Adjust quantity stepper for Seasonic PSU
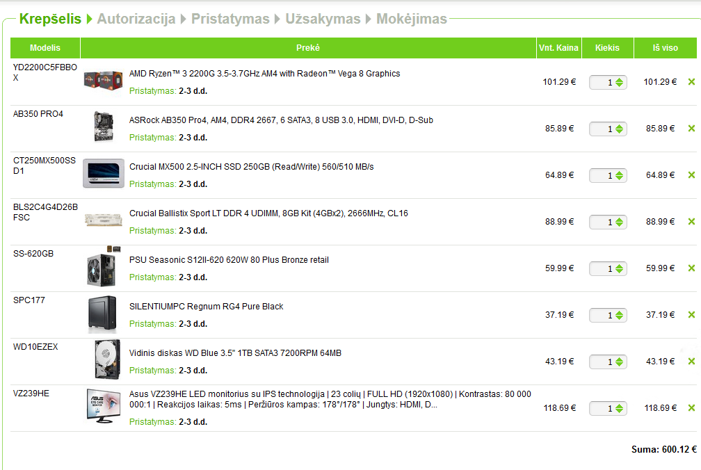Image resolution: width=701 pixels, height=470 pixels. point(619,268)
